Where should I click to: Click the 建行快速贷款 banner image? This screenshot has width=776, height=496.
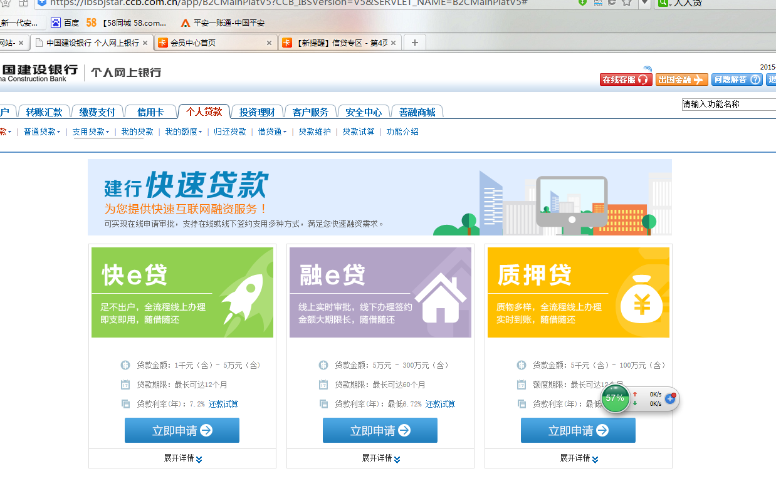click(380, 197)
